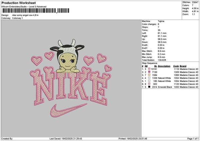Screen dimensions: 200x141
Task: Select the magenta swatch for thread 1309
Action: (149, 71)
